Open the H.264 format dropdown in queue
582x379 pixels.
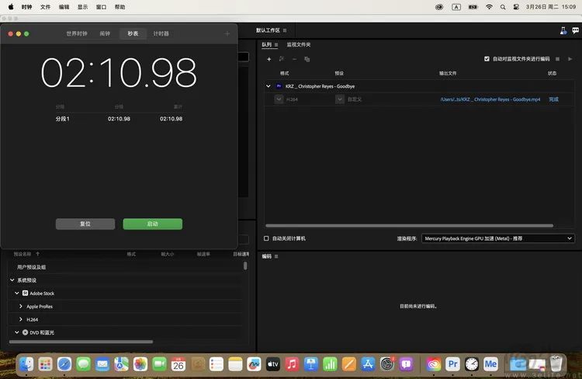tap(279, 99)
